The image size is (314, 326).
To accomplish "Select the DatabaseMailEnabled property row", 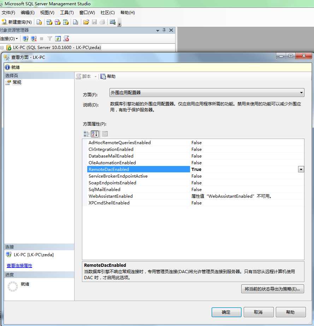I will click(x=195, y=156).
